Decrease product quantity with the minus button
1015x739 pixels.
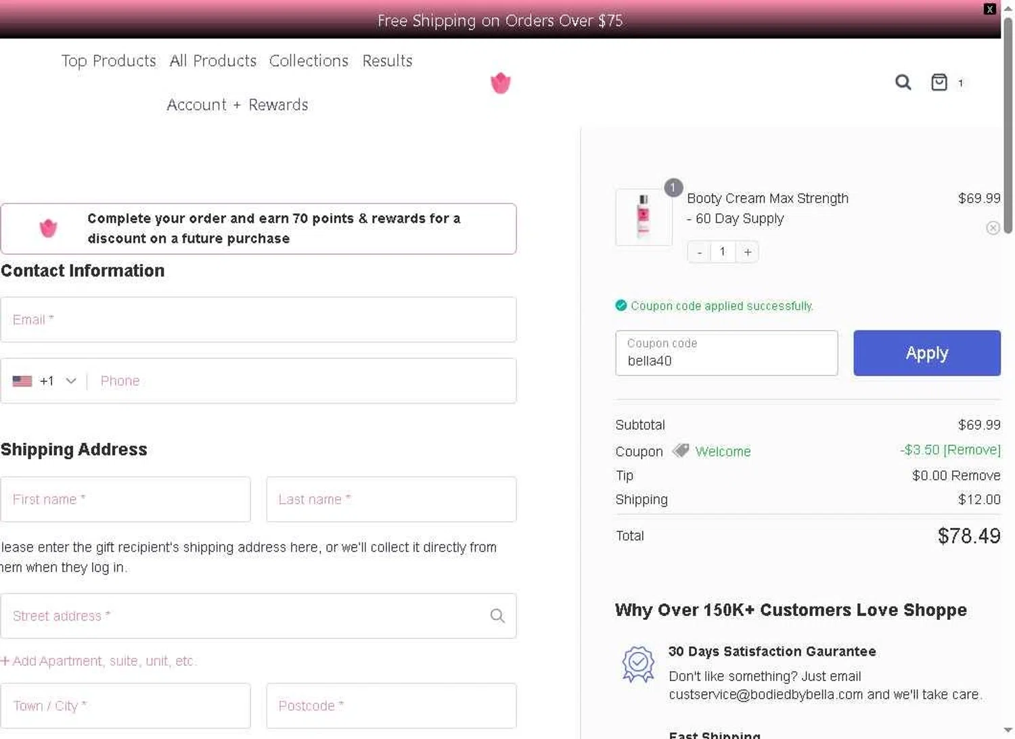click(x=699, y=252)
